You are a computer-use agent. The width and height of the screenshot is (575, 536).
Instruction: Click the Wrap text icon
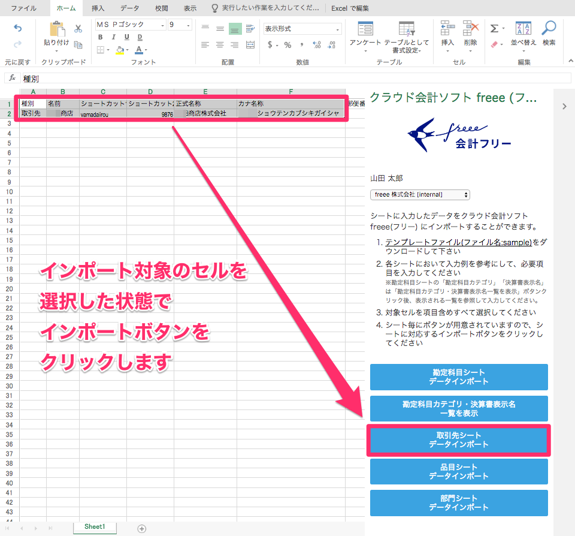[250, 28]
